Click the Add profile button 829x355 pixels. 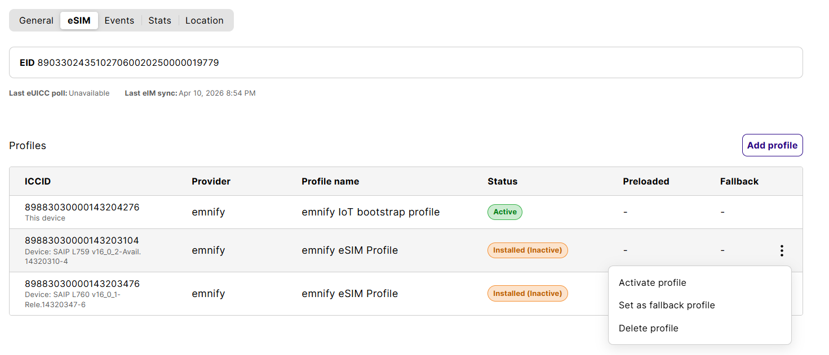772,145
